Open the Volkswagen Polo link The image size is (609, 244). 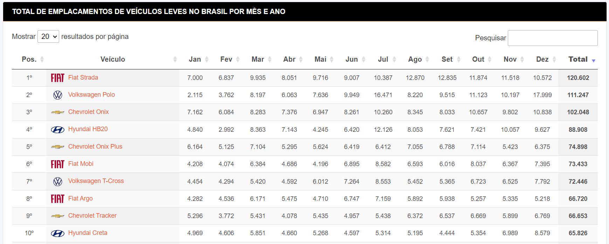point(91,95)
